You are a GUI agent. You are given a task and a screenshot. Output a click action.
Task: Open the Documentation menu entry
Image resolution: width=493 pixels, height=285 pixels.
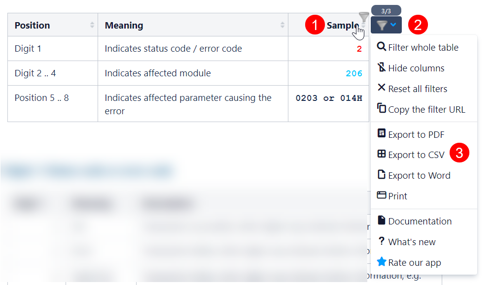coord(420,221)
